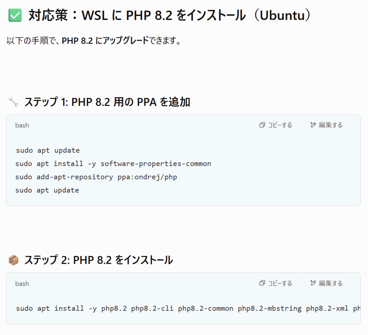The height and width of the screenshot is (335, 368).
Task: Click the ステップ 2 PHP 8.2 heading
Action: pos(98,260)
